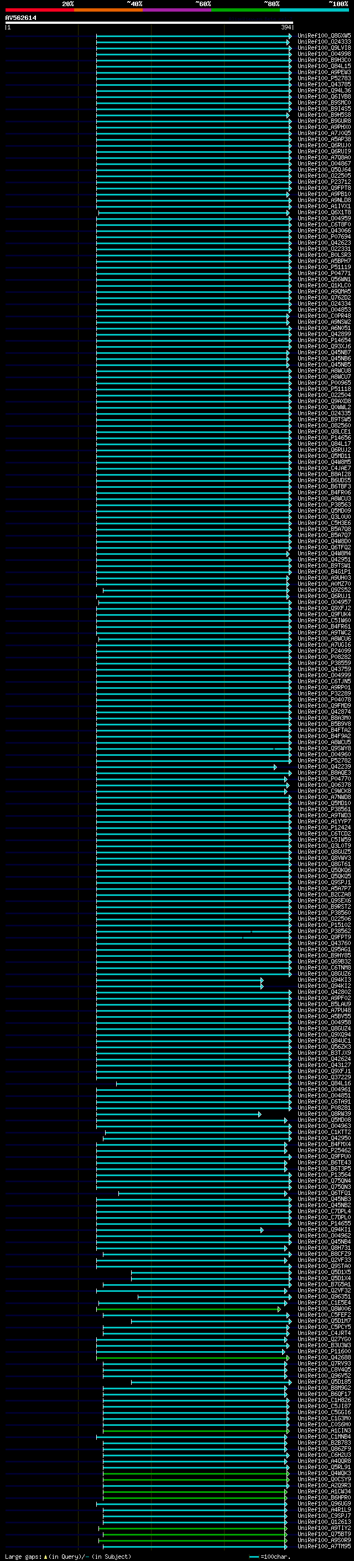Open hit UniRef100_Q12613

(324, 1522)
